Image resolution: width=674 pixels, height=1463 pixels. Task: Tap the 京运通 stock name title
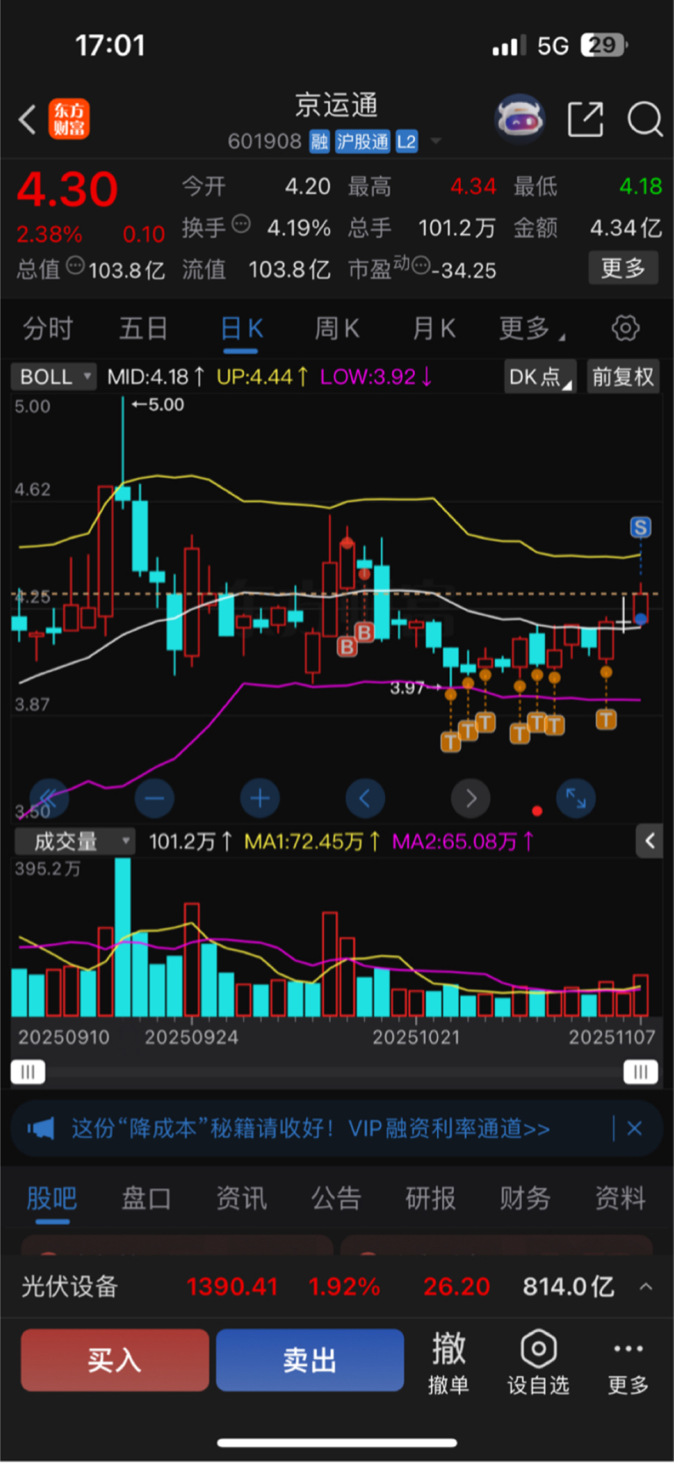pos(337,105)
